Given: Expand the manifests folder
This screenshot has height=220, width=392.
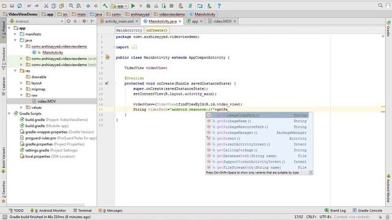Looking at the screenshot, I should click(15, 34).
